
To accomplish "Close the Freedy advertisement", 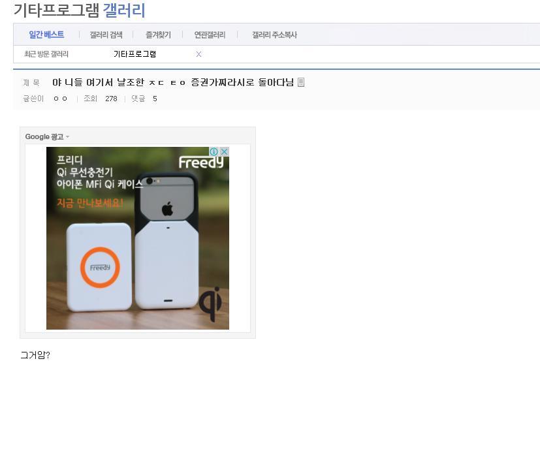I will tap(224, 151).
